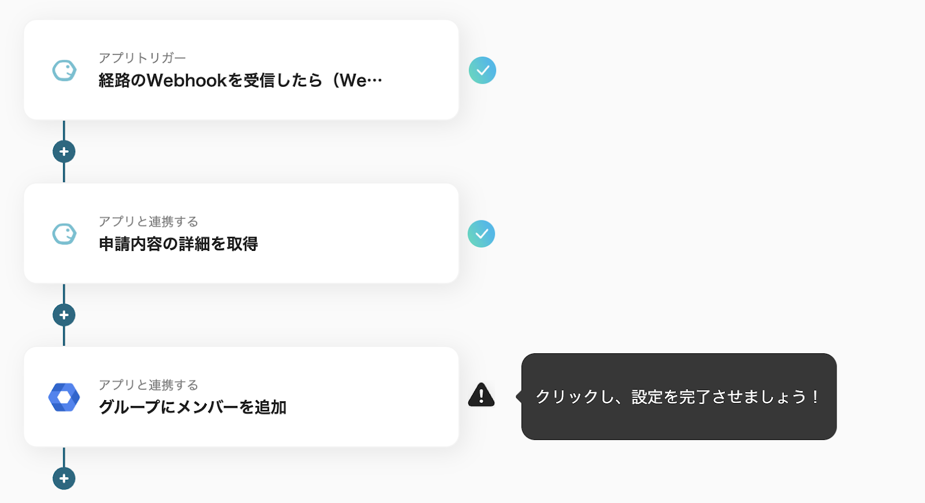Click アプリと連携する label above 申請内容の詳細を取得
This screenshot has height=503, width=925.
pyautogui.click(x=149, y=221)
